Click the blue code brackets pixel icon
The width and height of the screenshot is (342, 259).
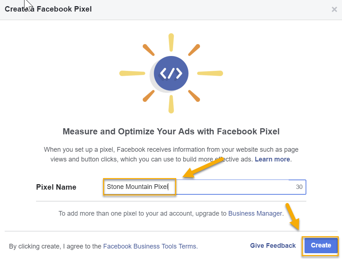tap(171, 73)
